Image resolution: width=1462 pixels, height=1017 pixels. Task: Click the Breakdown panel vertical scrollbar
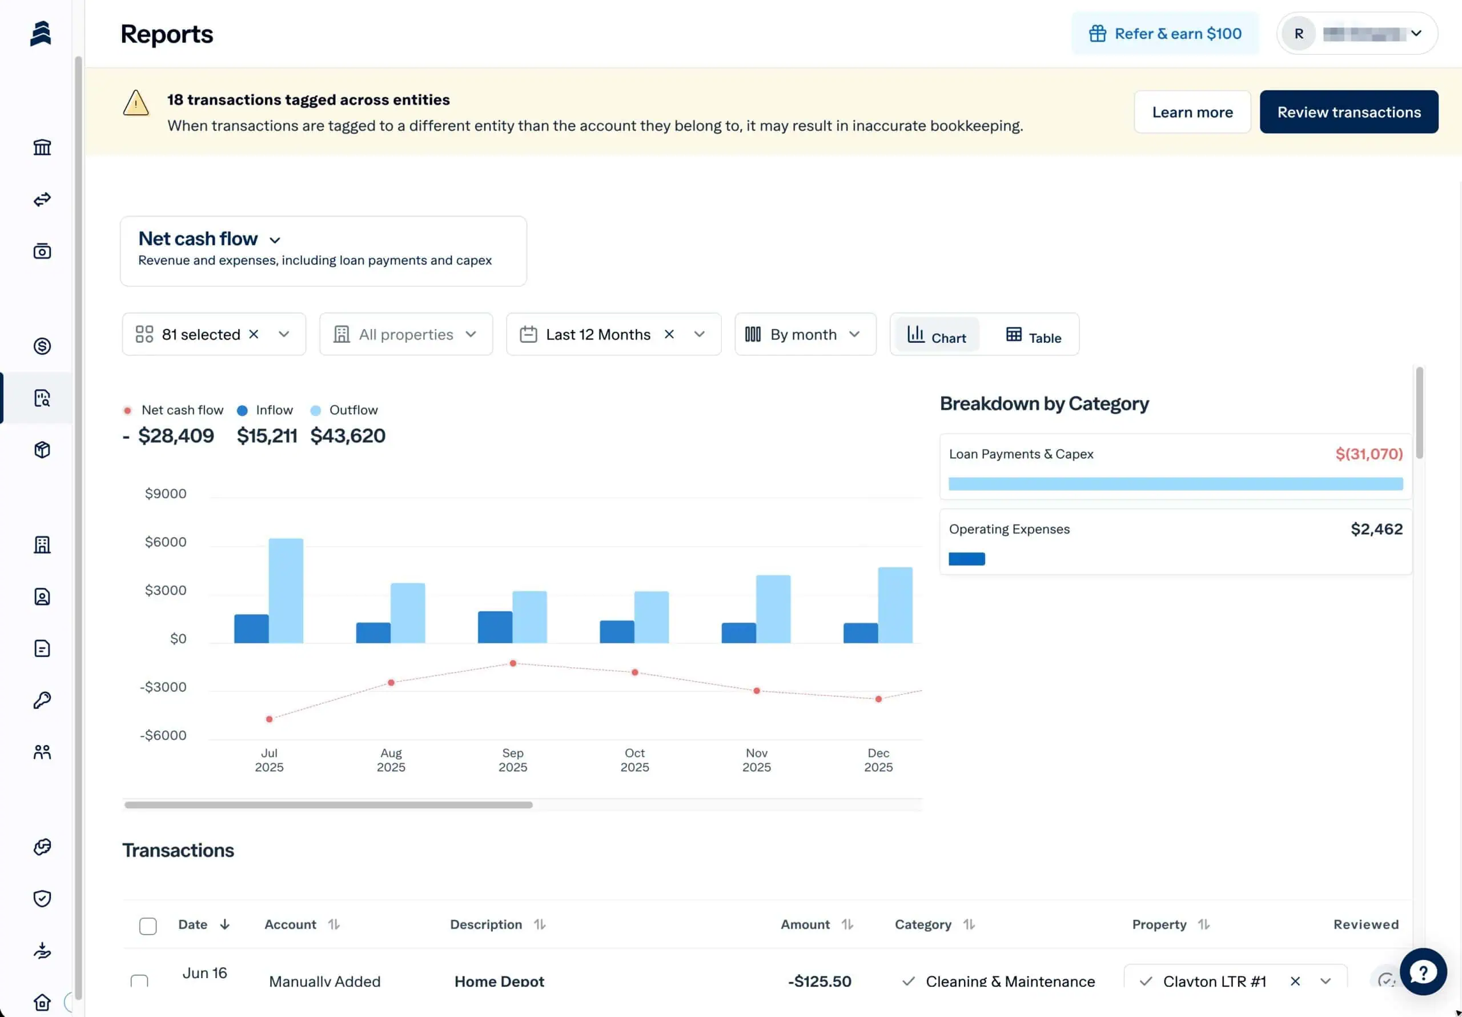[1419, 413]
